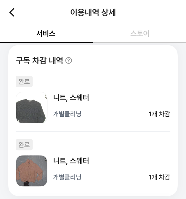Viewport: 186px width, 199px height.
Task: Tap zoom icon on pink sweater photo
Action: coord(46,160)
